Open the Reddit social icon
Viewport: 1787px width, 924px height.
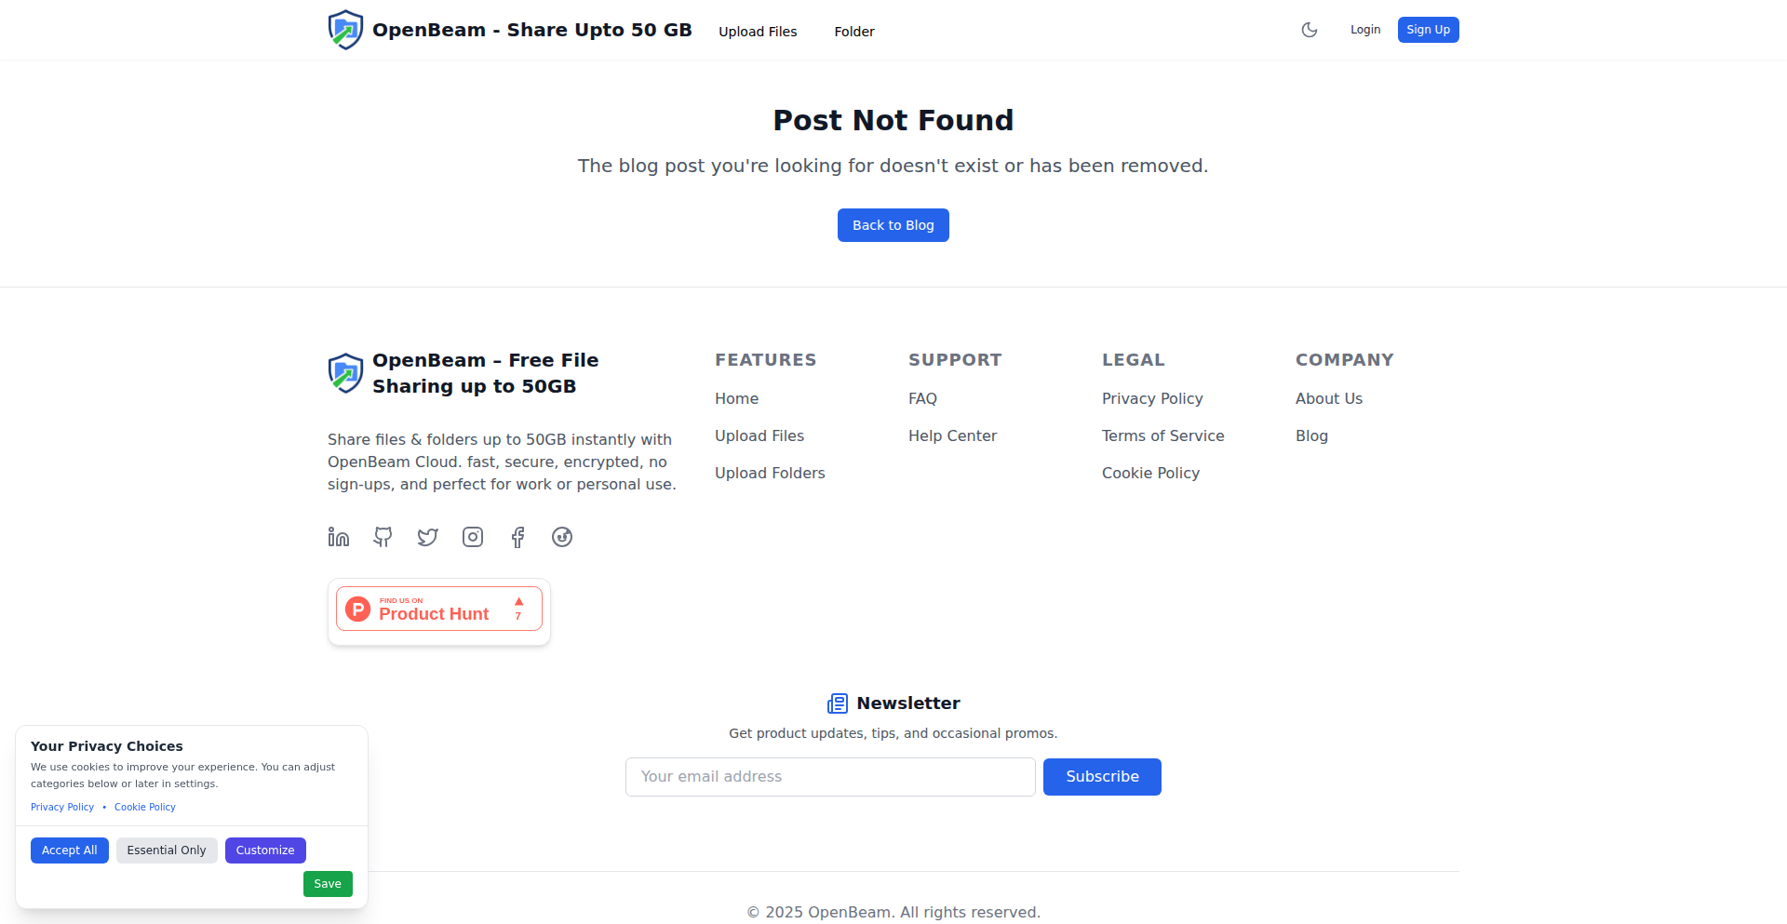tap(562, 537)
